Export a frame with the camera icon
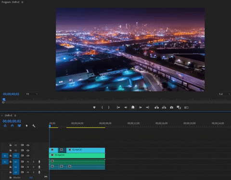 click(171, 107)
